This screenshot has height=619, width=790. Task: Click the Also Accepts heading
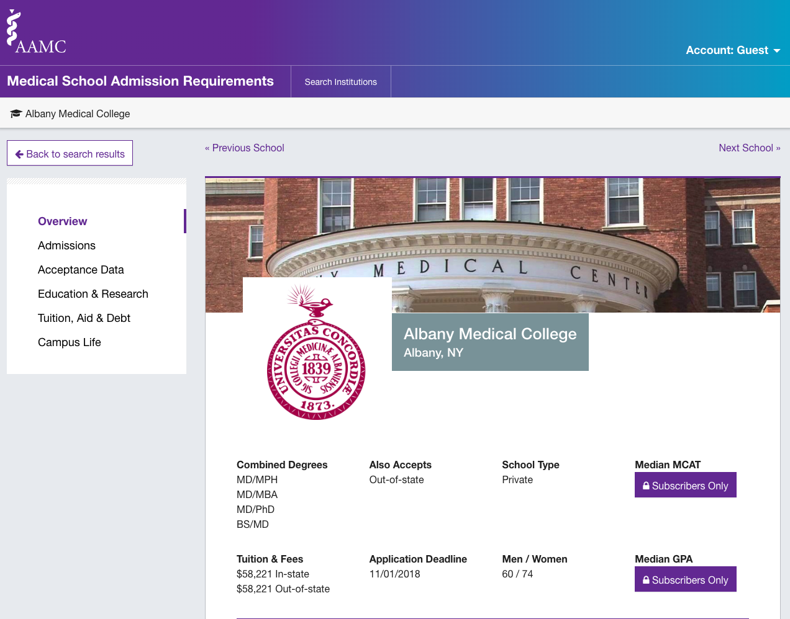tap(401, 465)
